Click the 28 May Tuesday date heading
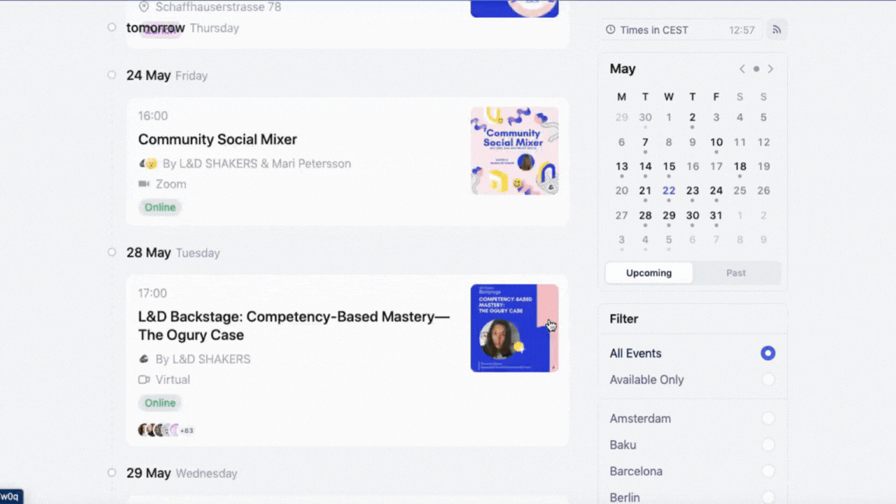896x504 pixels. click(173, 253)
